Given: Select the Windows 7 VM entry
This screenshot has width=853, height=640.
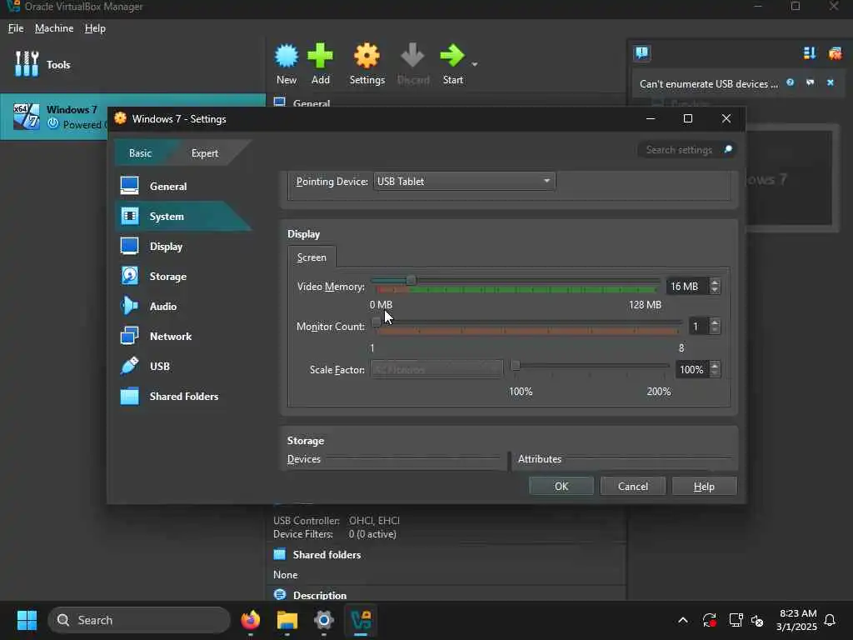Looking at the screenshot, I should 54,117.
